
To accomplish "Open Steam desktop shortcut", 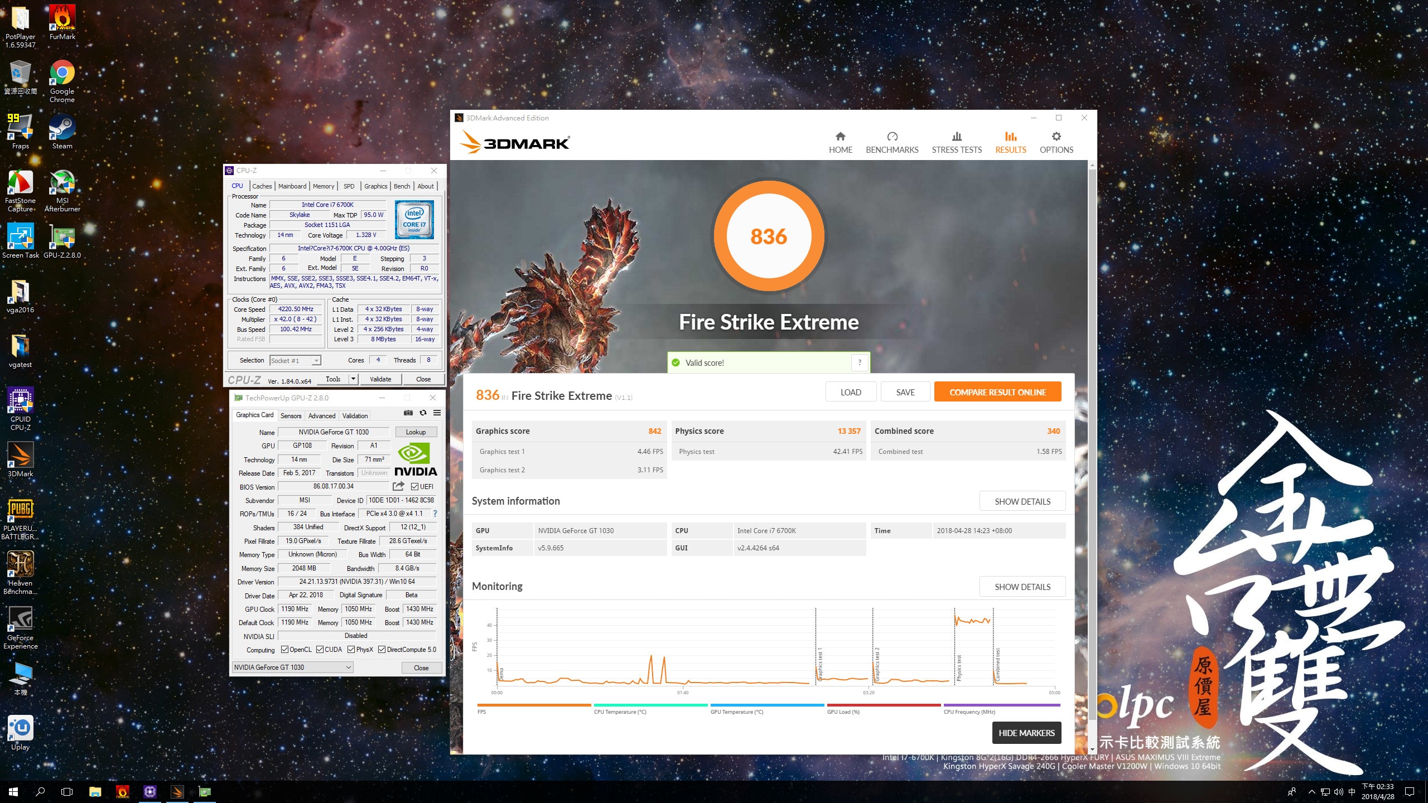I will [x=62, y=132].
